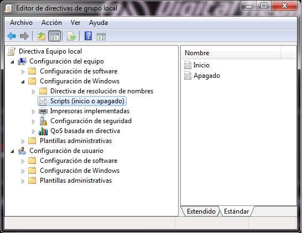302x233 pixels.
Task: Click the Configuración de seguridad lock icon
Action: click(43, 121)
